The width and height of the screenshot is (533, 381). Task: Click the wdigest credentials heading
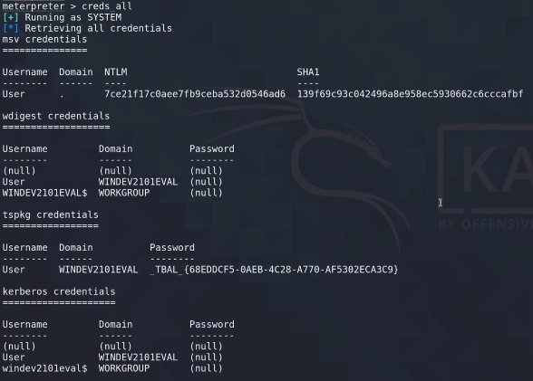tap(56, 116)
